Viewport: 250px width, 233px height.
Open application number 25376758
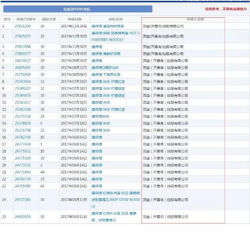(x=23, y=131)
